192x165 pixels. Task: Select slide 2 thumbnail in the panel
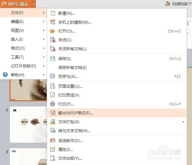(x=28, y=125)
